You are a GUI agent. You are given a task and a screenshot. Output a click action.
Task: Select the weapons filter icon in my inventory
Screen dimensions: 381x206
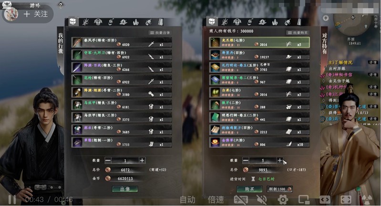[x=85, y=22]
